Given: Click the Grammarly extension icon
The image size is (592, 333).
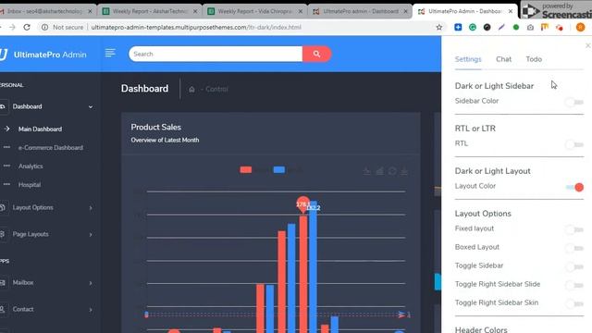Looking at the screenshot, I should click(x=473, y=27).
